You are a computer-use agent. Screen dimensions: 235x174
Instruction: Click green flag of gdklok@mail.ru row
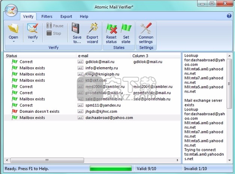pyautogui.click(x=15, y=62)
